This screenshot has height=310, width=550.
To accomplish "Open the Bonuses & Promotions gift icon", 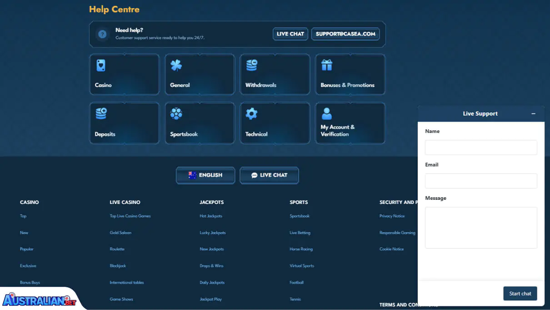I will [327, 66].
